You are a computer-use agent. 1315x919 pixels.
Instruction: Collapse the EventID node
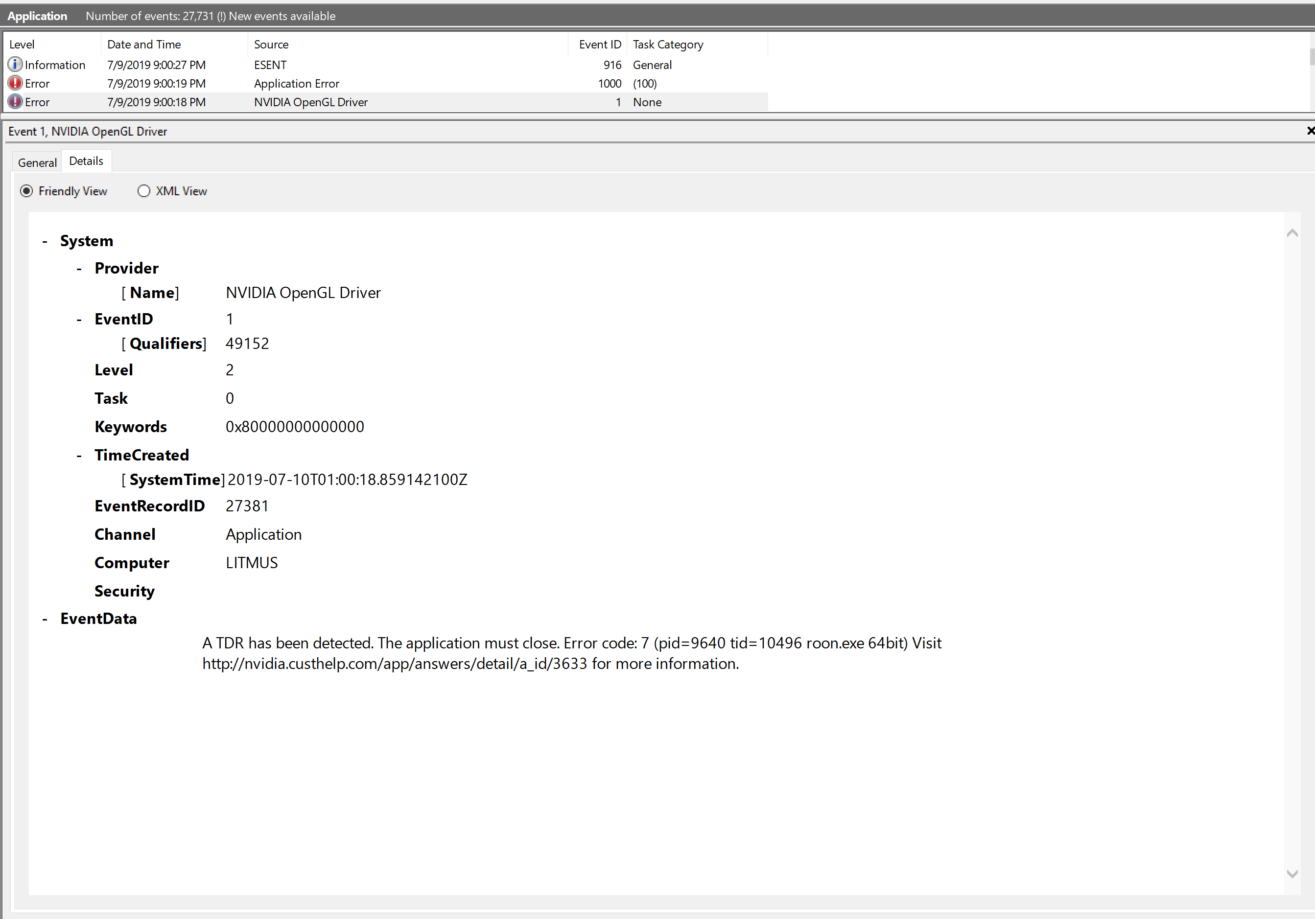pyautogui.click(x=79, y=320)
